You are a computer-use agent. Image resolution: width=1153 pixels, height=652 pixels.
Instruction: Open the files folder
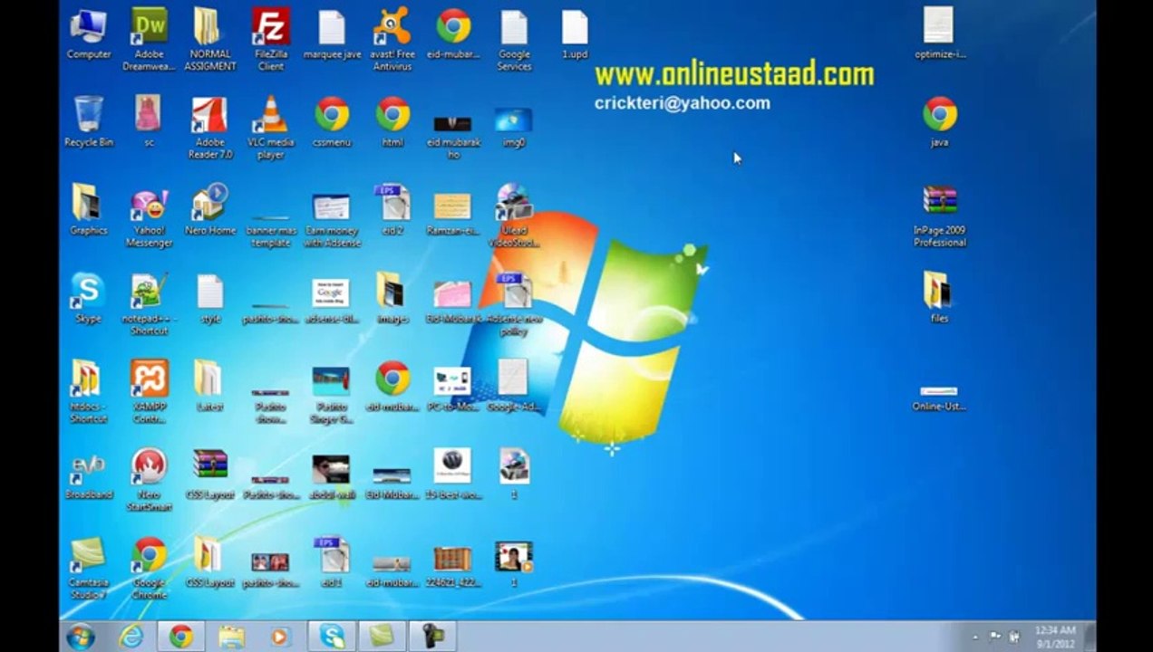939,297
